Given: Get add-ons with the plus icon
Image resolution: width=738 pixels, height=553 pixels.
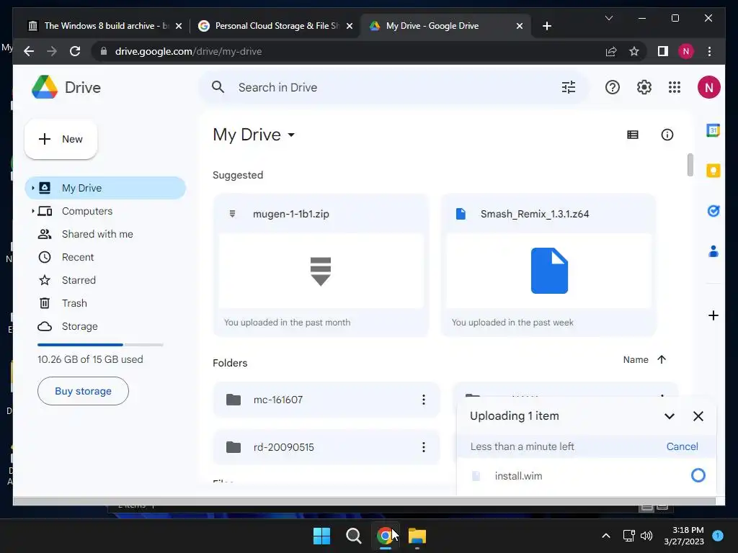Looking at the screenshot, I should (x=713, y=315).
